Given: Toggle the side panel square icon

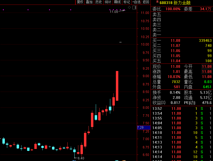Looking at the screenshot, I should 134,8.
